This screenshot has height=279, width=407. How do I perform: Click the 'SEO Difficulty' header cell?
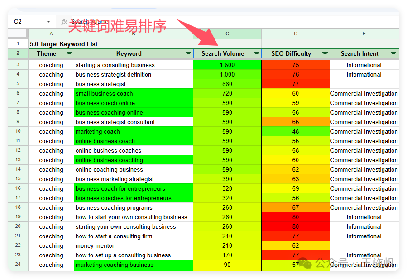point(296,53)
